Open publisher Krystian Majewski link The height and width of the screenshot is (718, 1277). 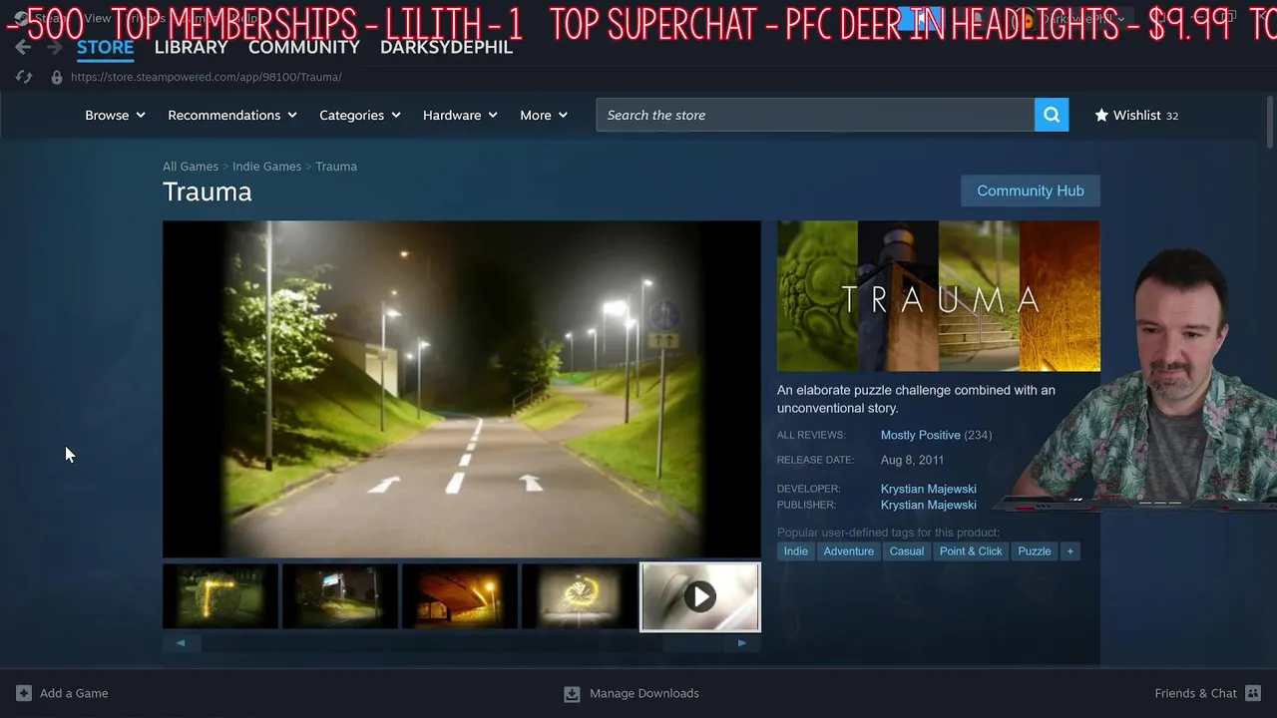point(928,505)
